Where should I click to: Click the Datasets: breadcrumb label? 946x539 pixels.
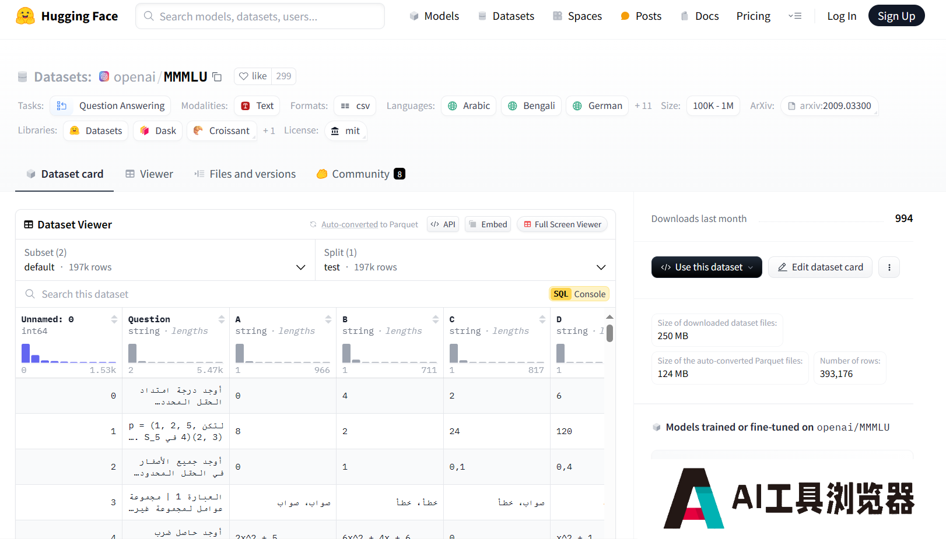pyautogui.click(x=62, y=77)
